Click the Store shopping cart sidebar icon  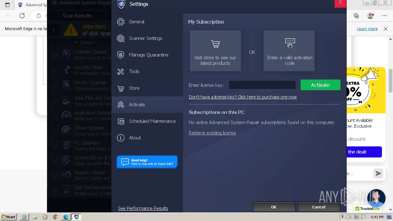pyautogui.click(x=121, y=88)
